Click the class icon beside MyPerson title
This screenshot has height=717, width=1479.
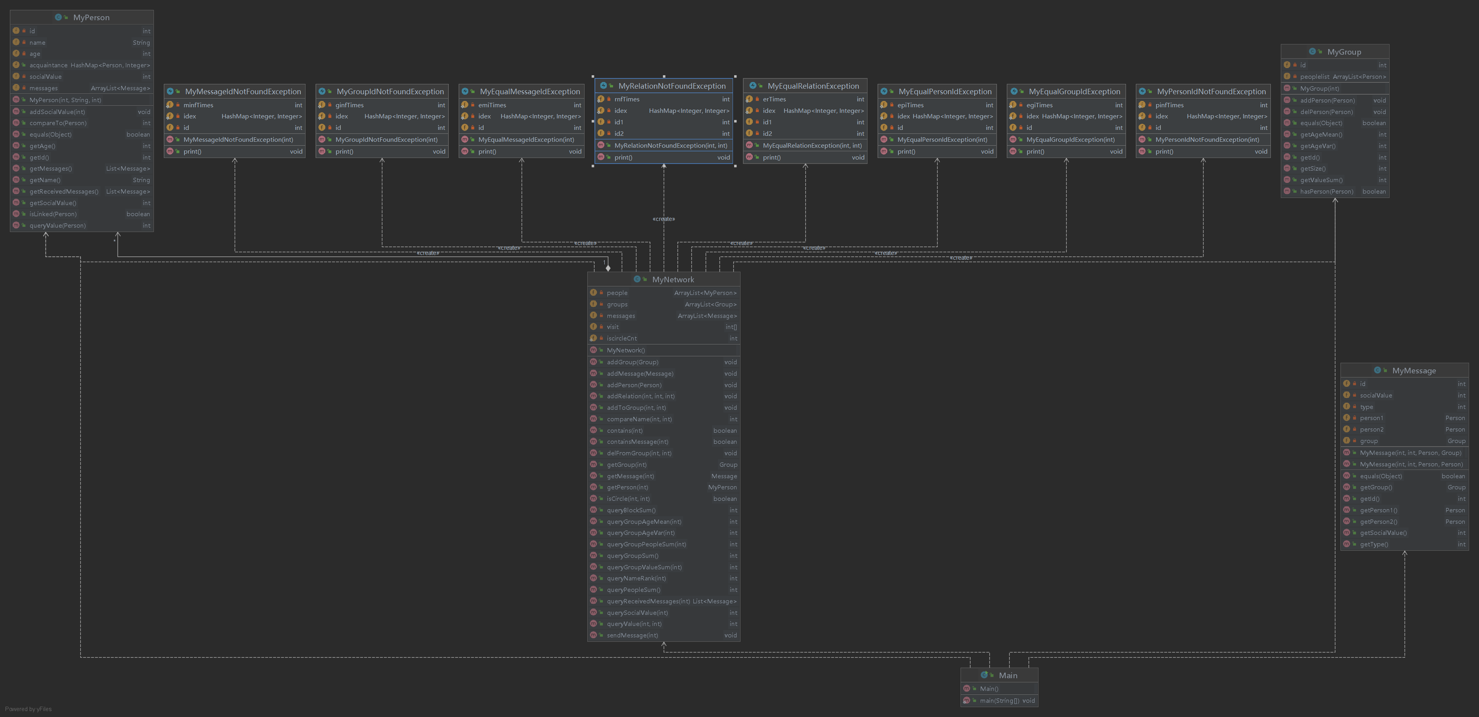tap(58, 17)
